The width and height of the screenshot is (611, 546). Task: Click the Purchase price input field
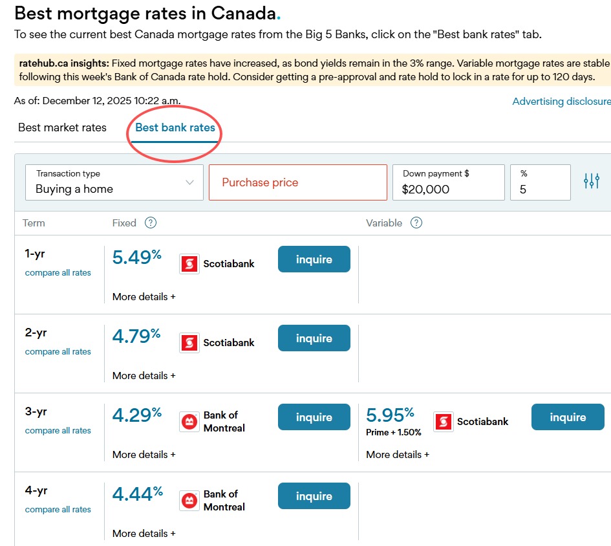[x=297, y=182]
